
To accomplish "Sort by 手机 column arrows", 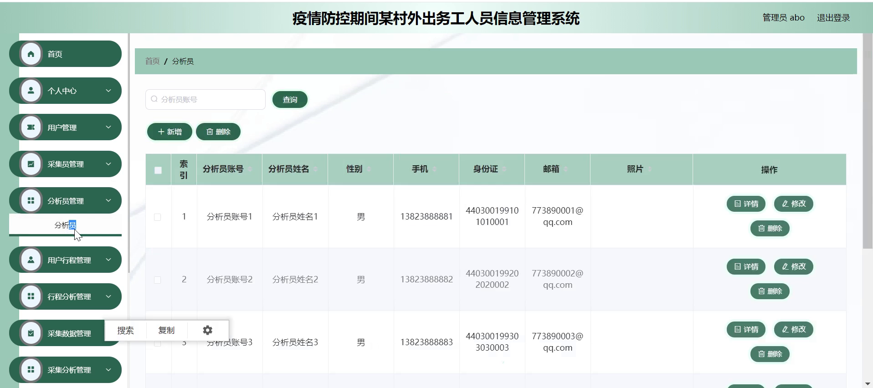I will tap(434, 169).
